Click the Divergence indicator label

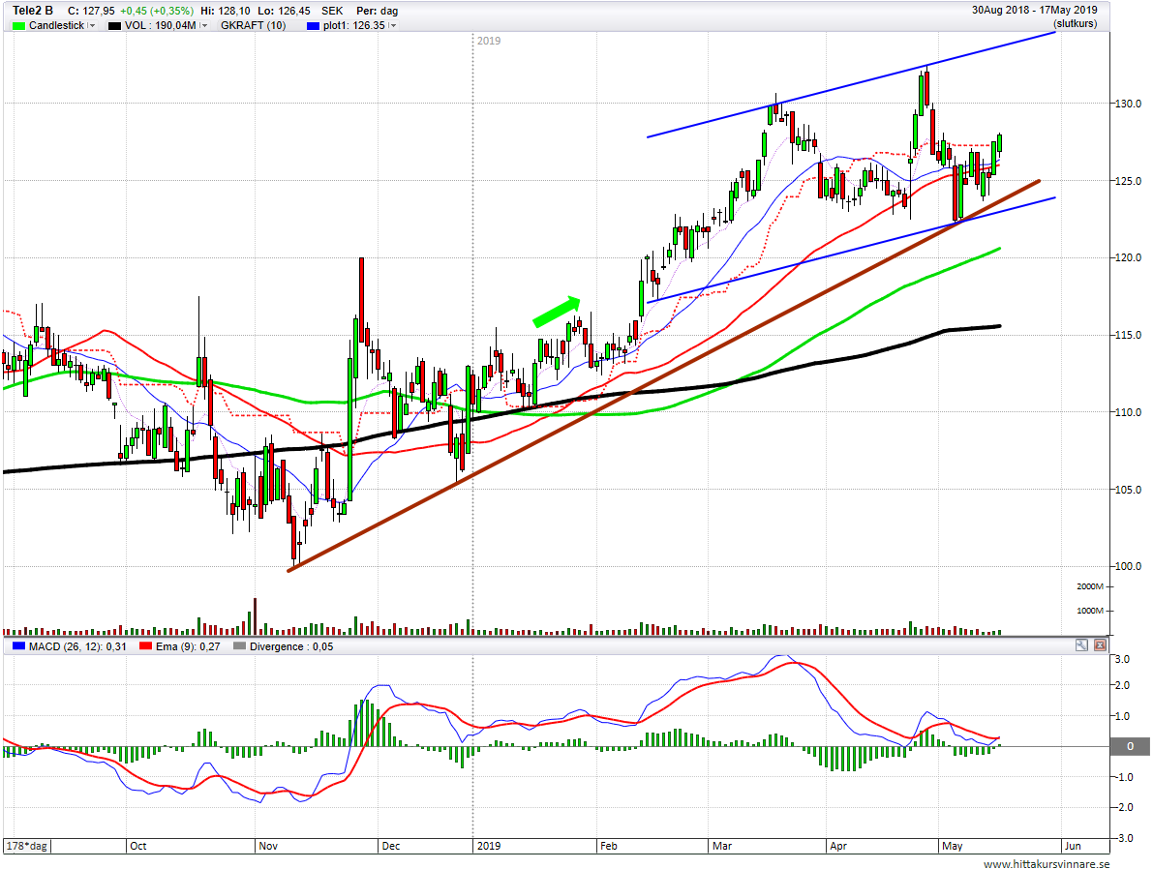291,646
